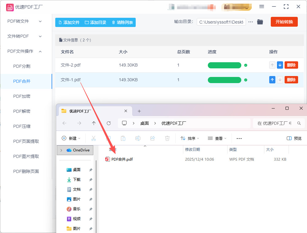This screenshot has width=307, height=233.
Task: Move 文件-2.pdf up with grey arrow
Action: [272, 65]
